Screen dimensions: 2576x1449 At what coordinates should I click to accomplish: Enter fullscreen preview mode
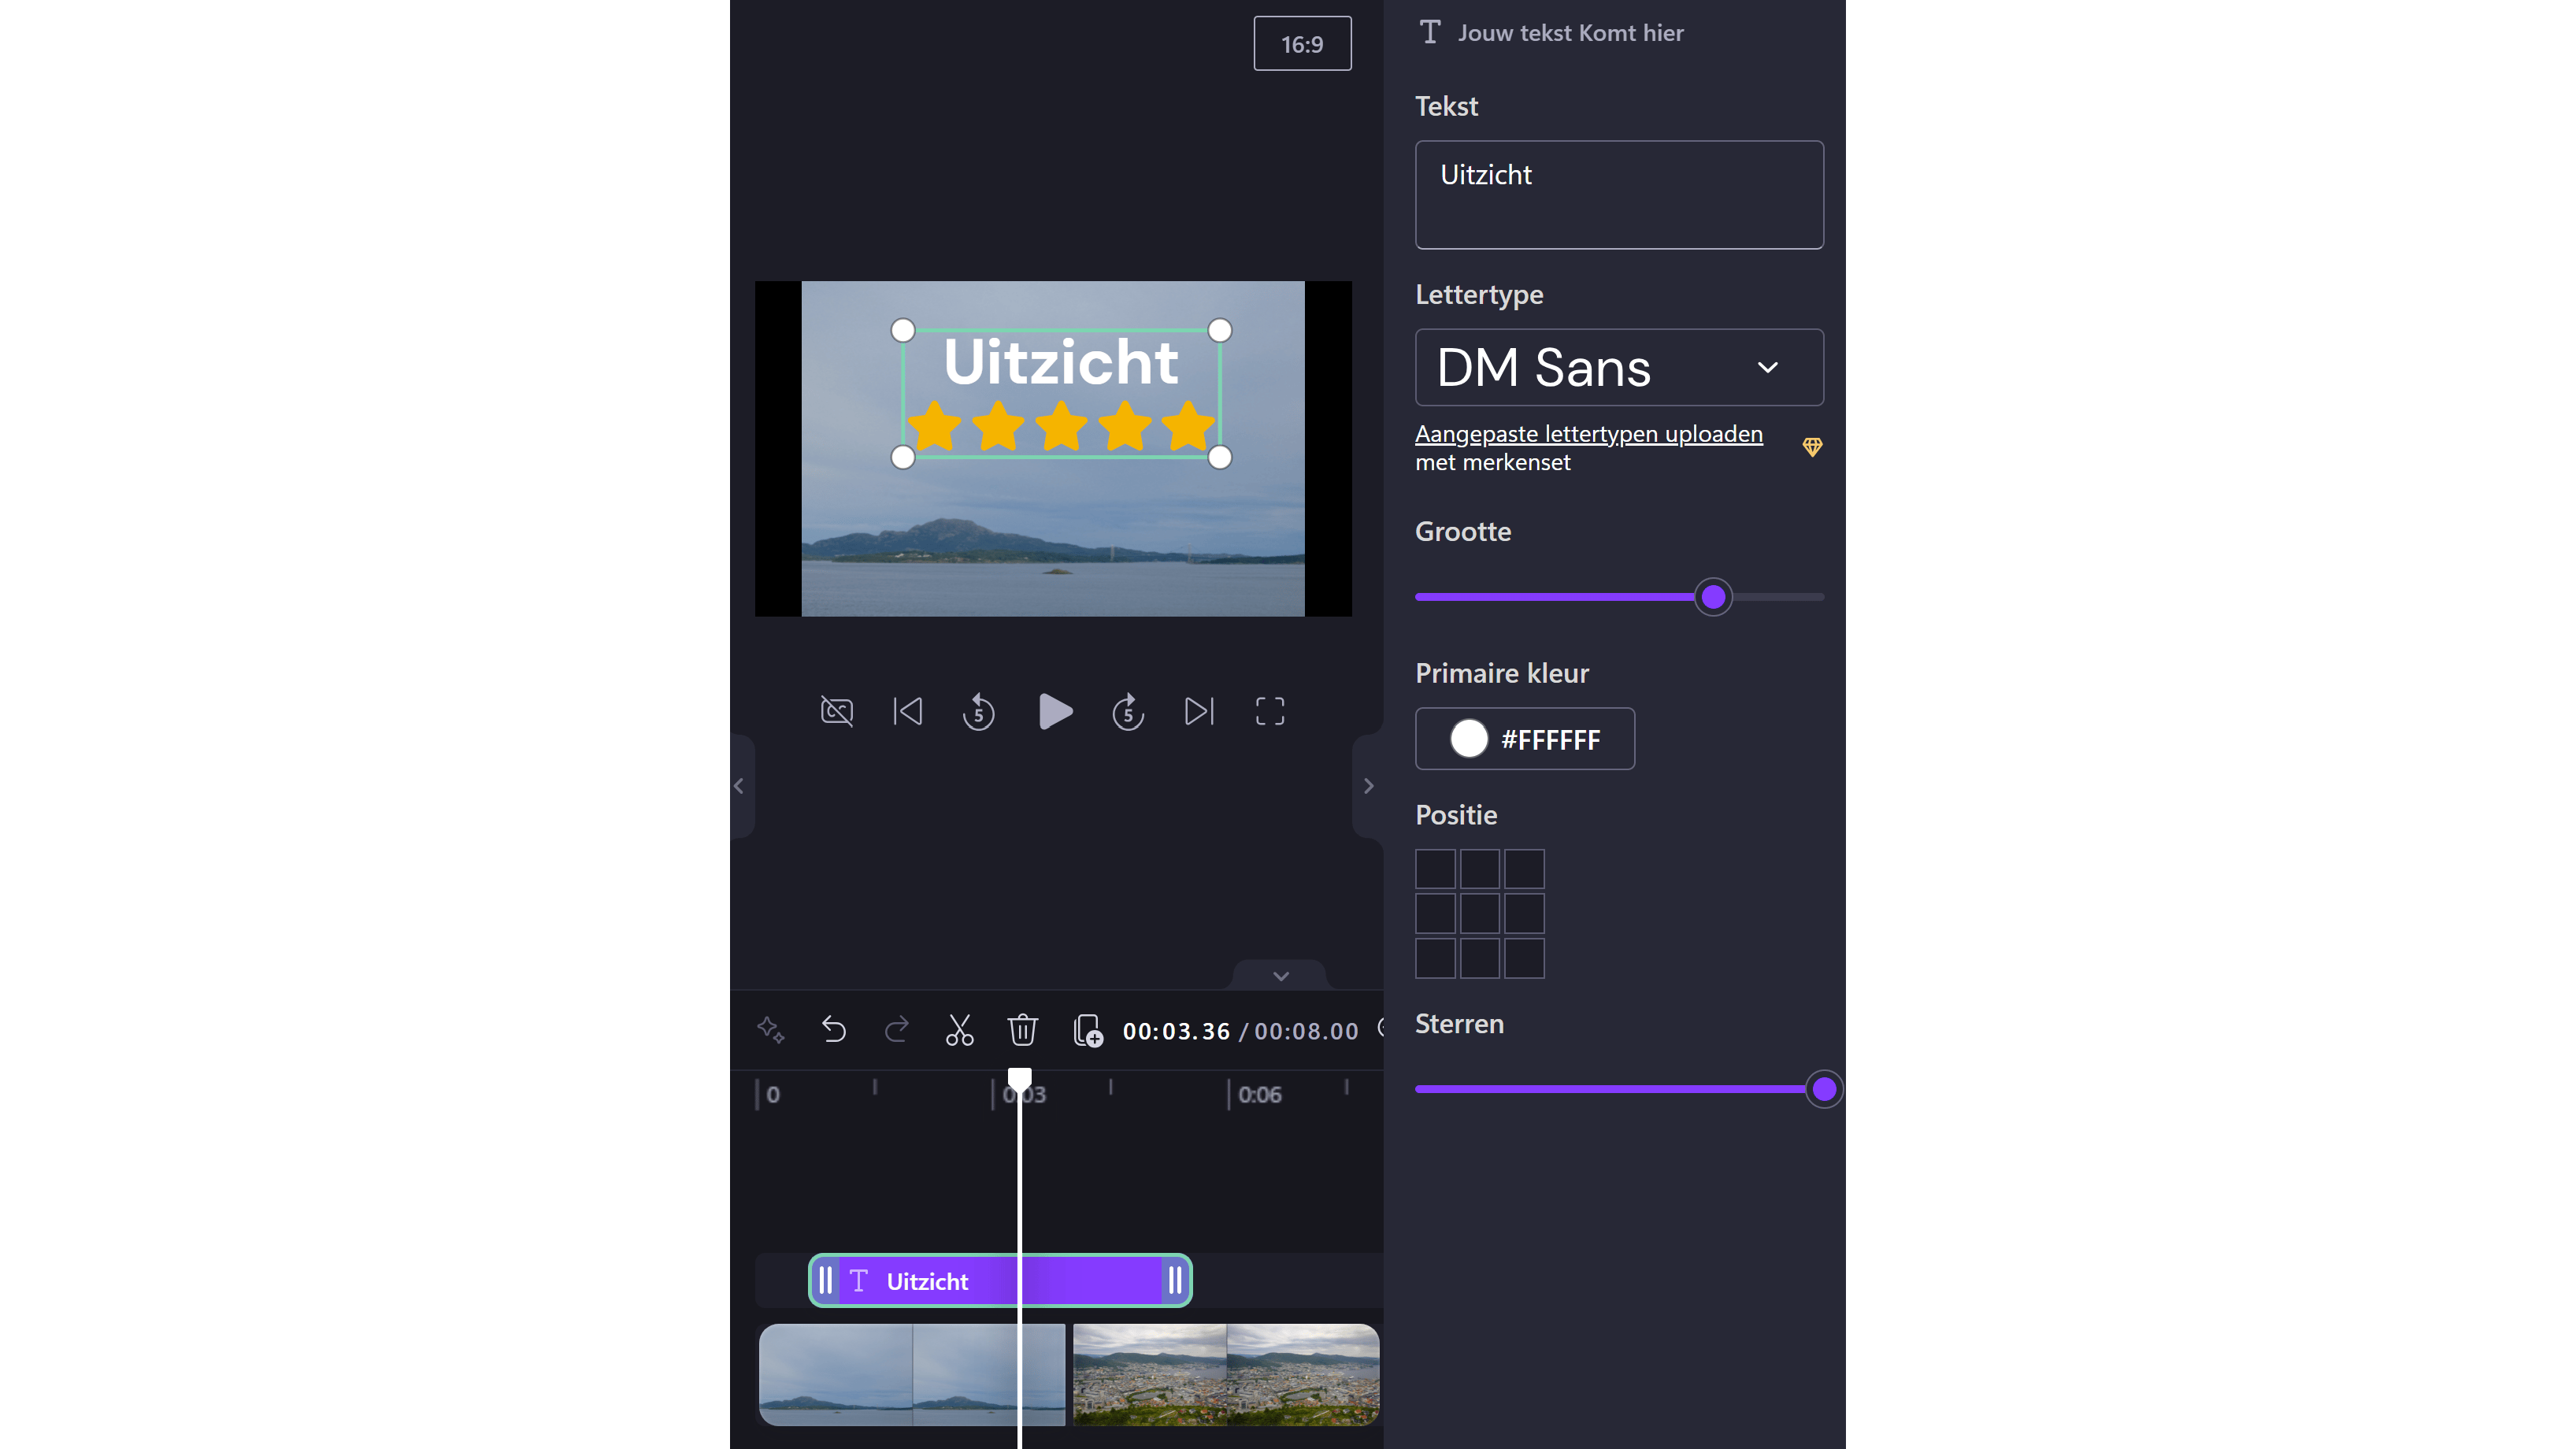(1270, 712)
